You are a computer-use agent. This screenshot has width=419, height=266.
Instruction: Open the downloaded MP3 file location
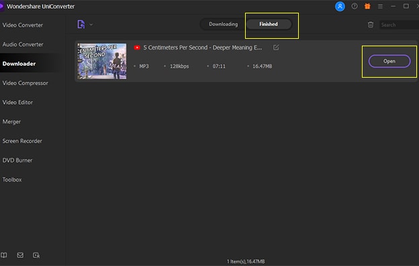pyautogui.click(x=389, y=61)
